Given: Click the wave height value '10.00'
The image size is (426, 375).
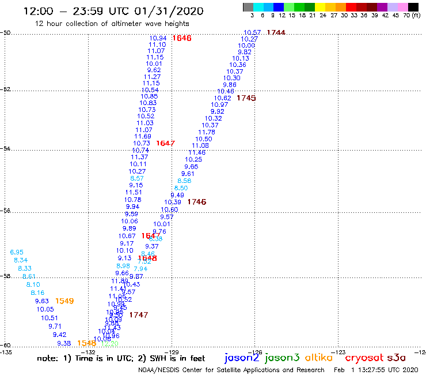Looking at the screenshot, I should click(246, 46).
